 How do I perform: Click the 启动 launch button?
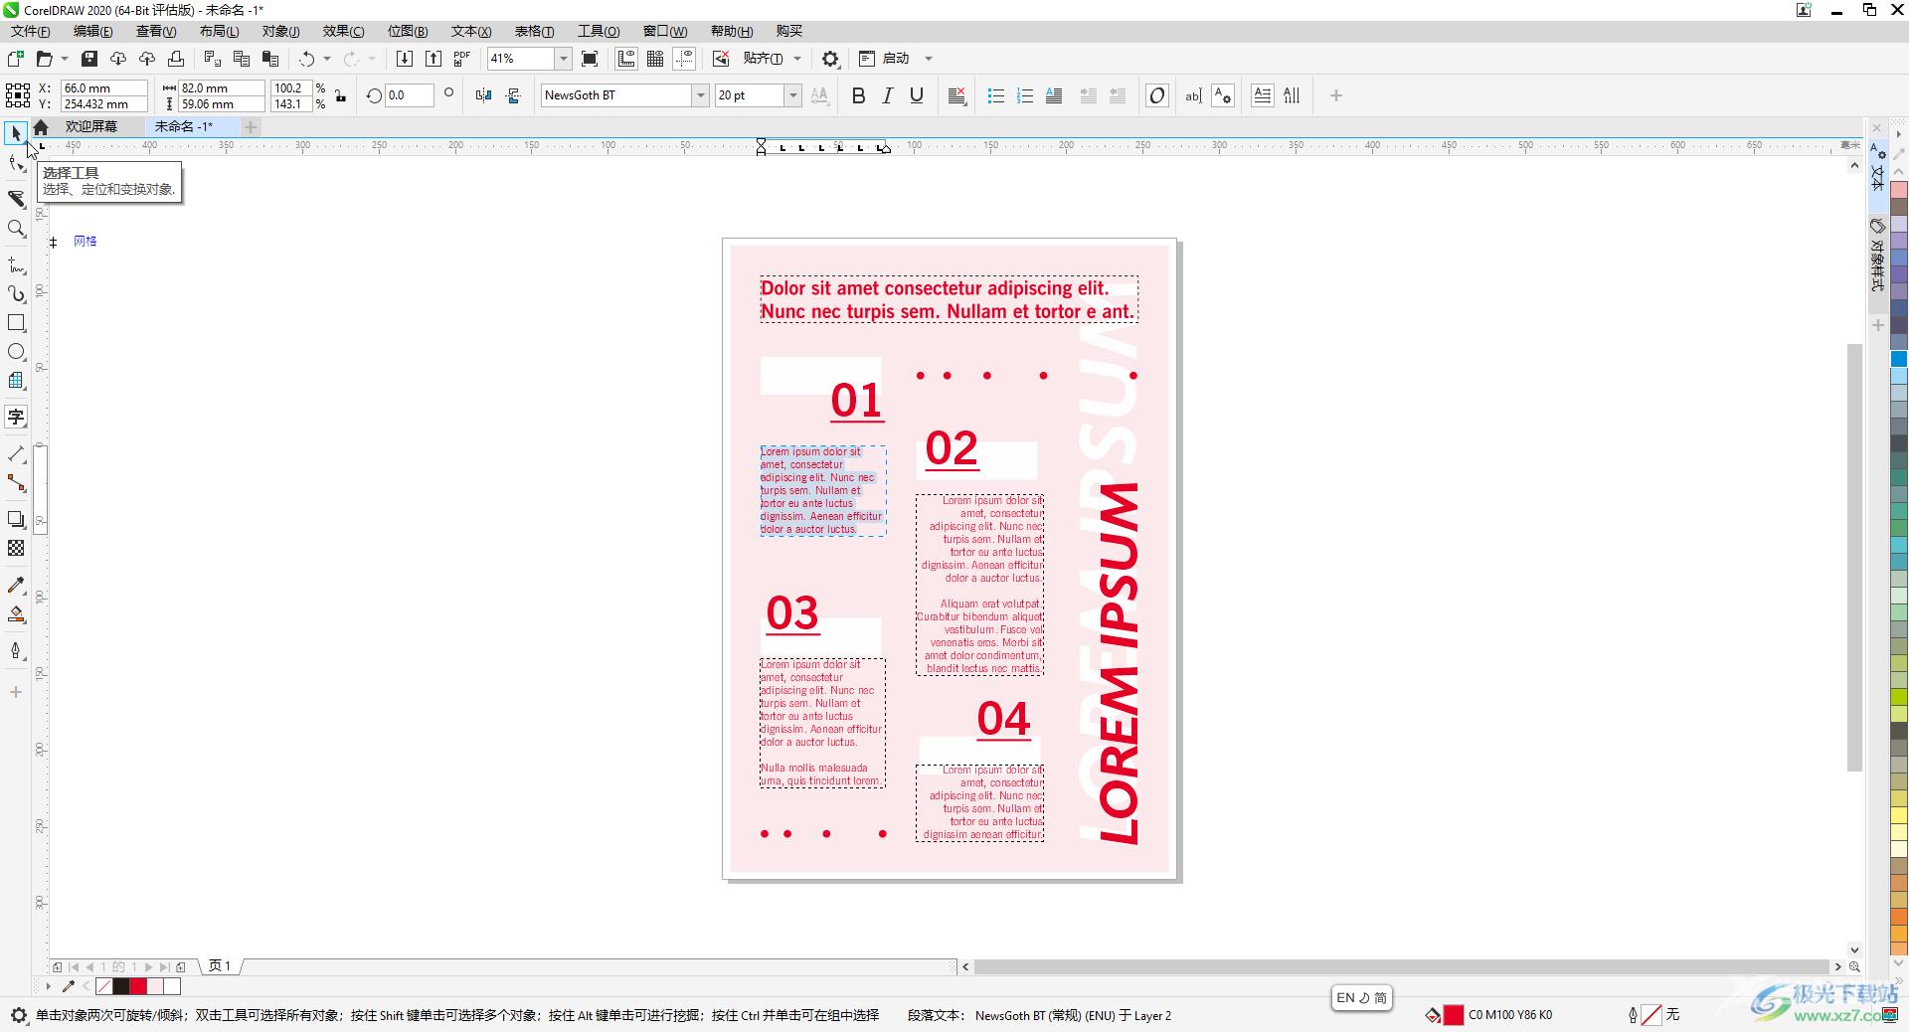tap(885, 59)
